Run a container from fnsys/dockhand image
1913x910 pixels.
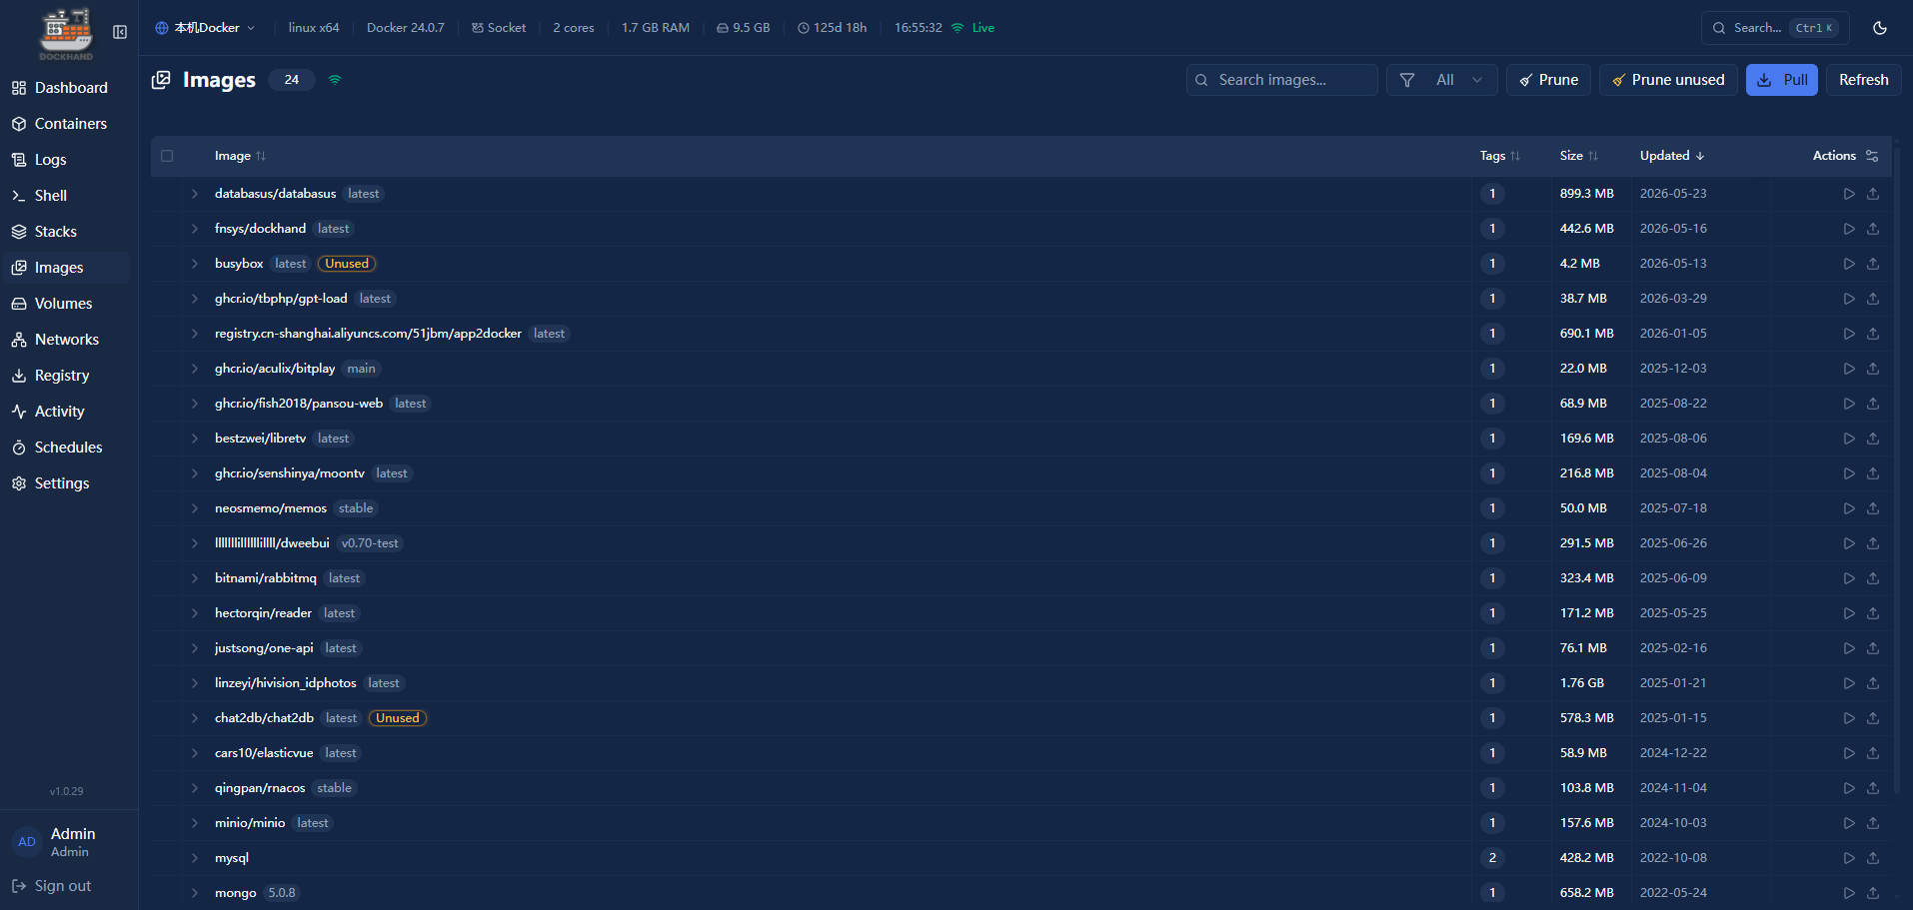1849,229
